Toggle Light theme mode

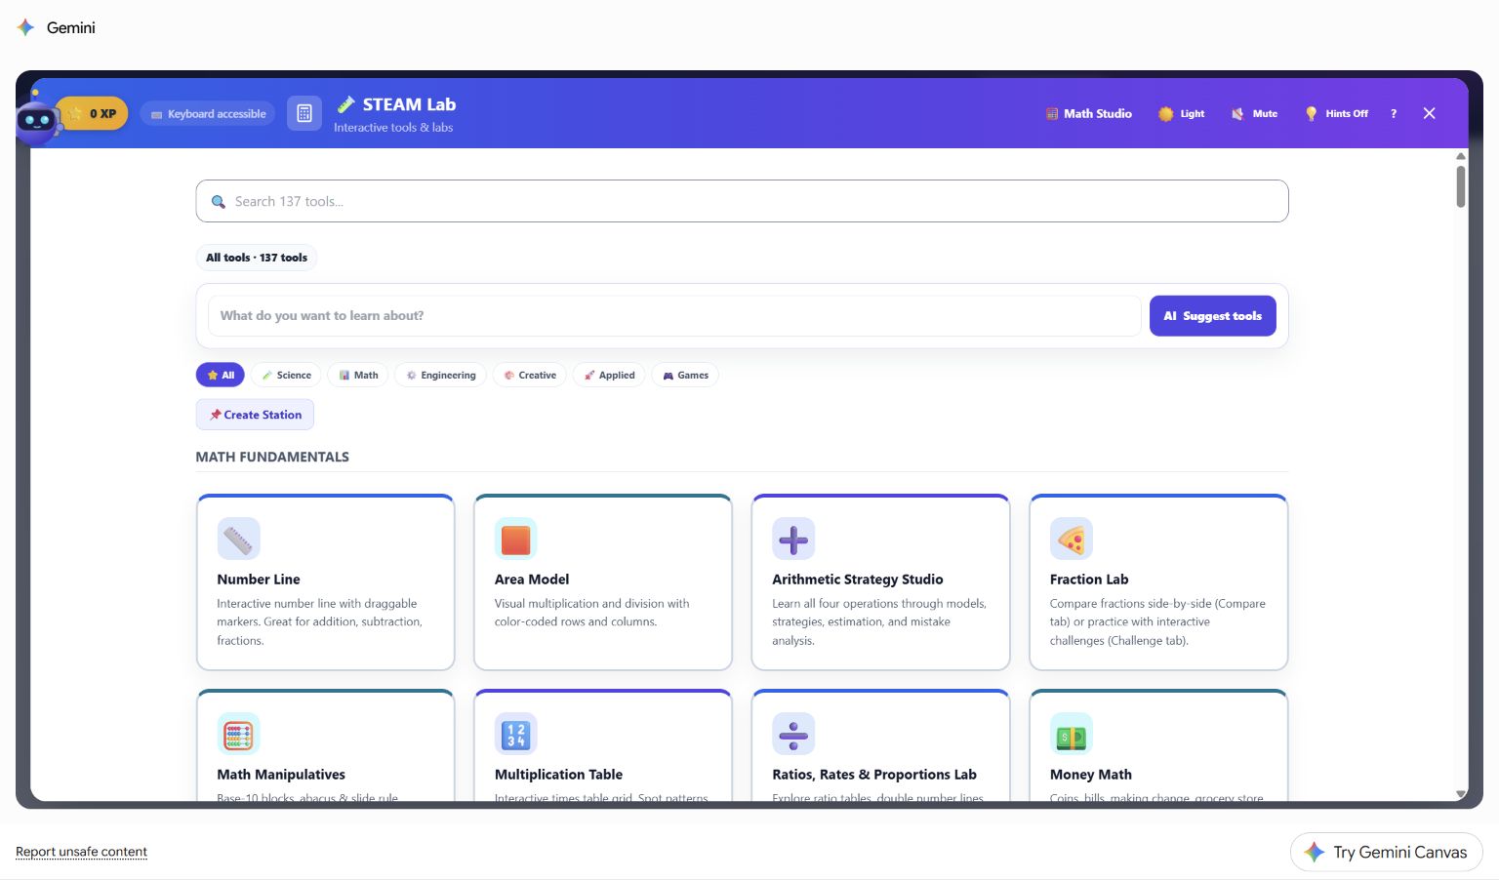click(1181, 113)
